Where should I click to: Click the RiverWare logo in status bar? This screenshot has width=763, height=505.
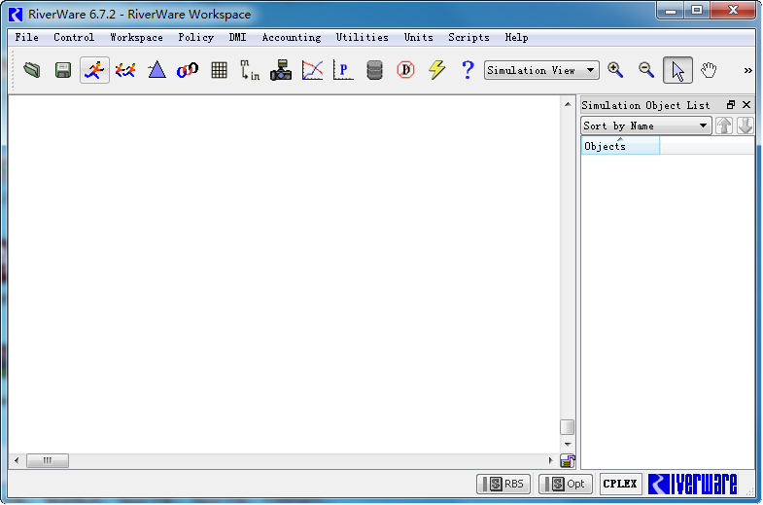(x=693, y=484)
